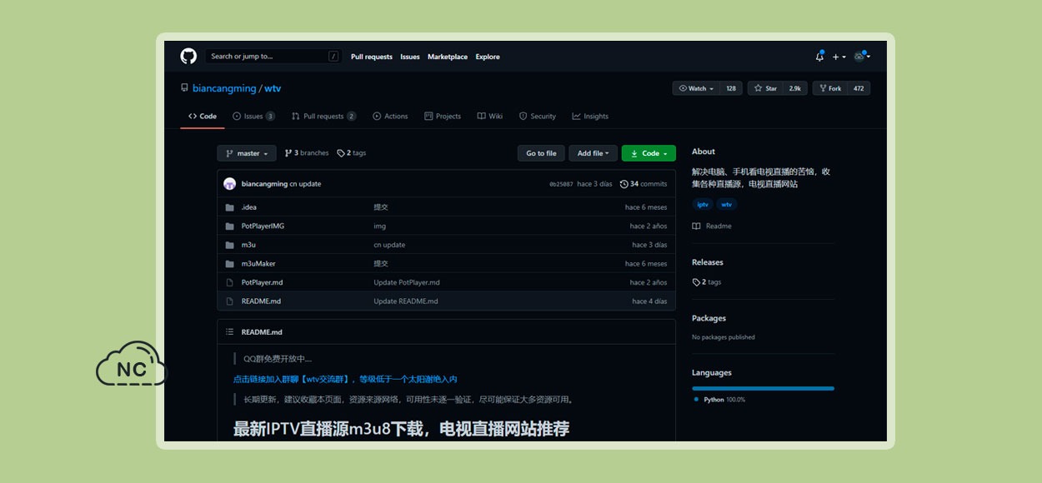This screenshot has width=1042, height=483.
Task: Open the user avatar menu
Action: [x=862, y=57]
